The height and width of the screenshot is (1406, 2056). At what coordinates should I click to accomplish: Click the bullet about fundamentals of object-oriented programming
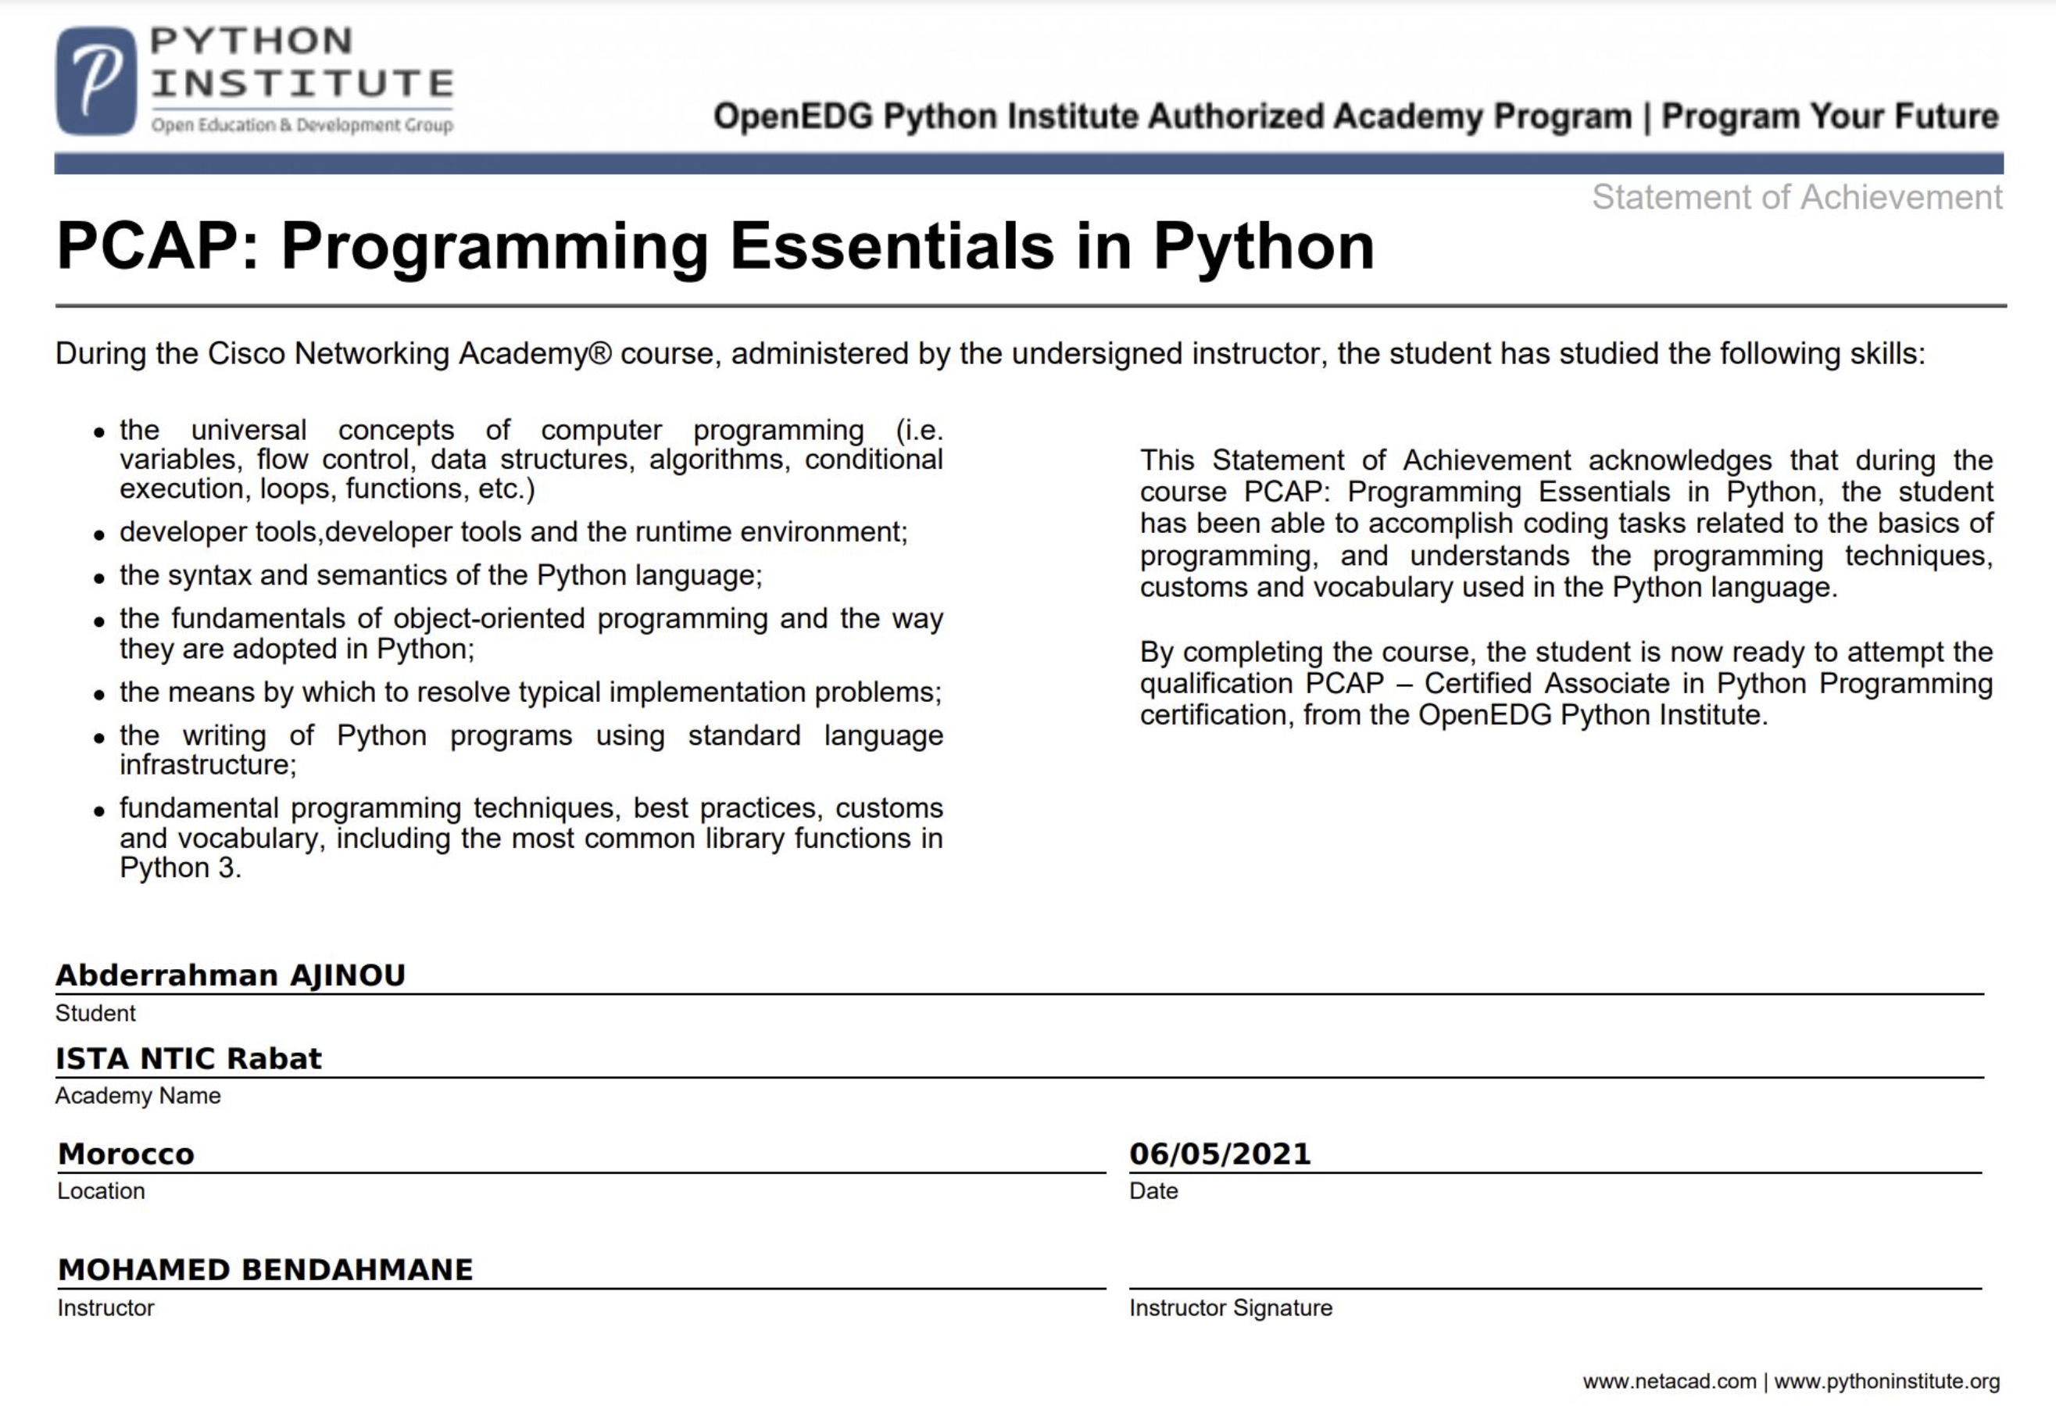click(x=531, y=634)
